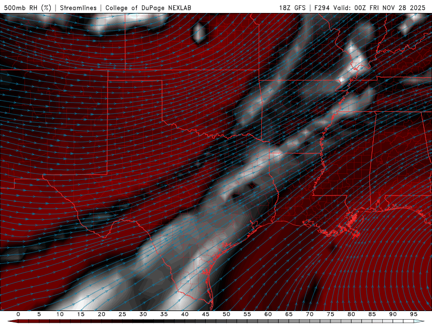Click the '18Z GFS' model run label
The width and height of the screenshot is (432, 324).
[292, 8]
